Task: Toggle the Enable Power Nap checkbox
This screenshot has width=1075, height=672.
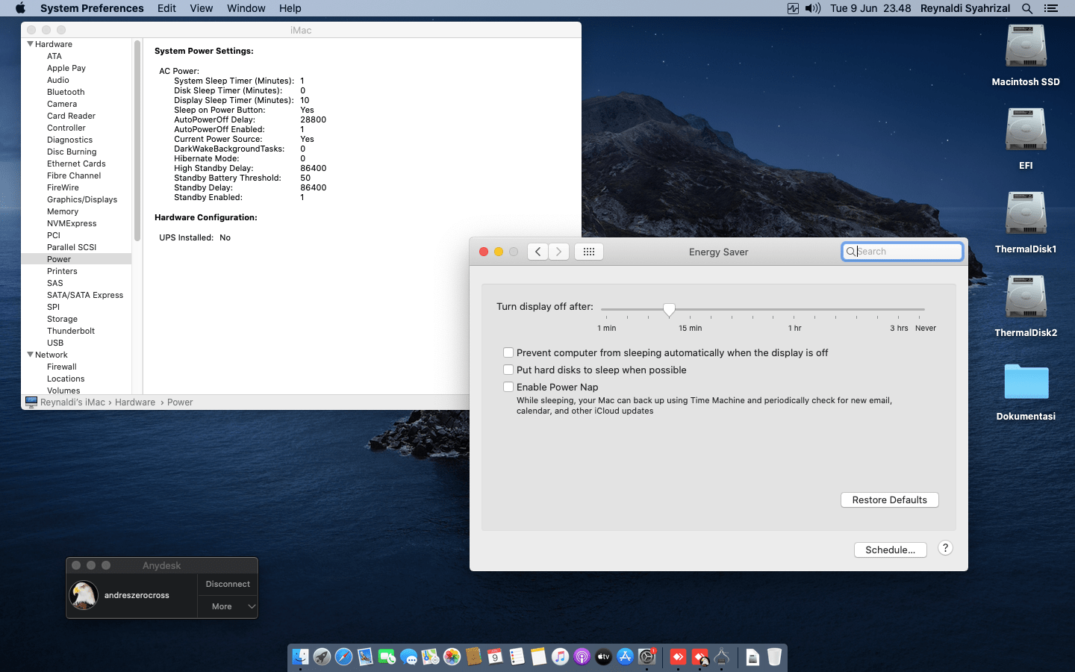Action: coord(508,387)
